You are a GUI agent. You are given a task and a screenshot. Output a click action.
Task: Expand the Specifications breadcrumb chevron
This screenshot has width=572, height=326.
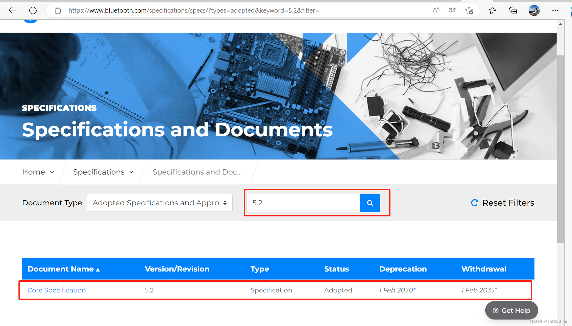click(x=131, y=172)
